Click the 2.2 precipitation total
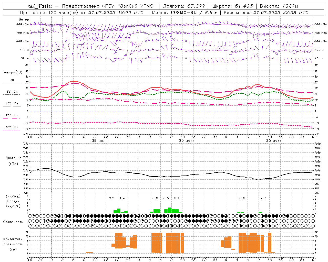328x262 pixels. tap(155, 198)
